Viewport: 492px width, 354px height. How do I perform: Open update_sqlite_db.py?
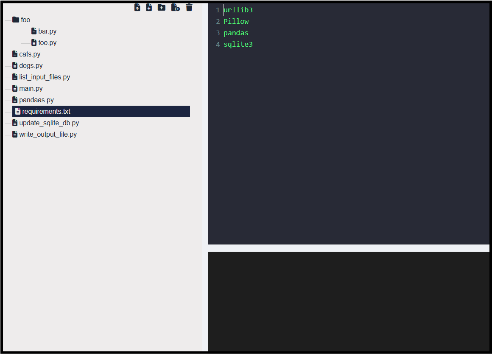pyautogui.click(x=49, y=123)
